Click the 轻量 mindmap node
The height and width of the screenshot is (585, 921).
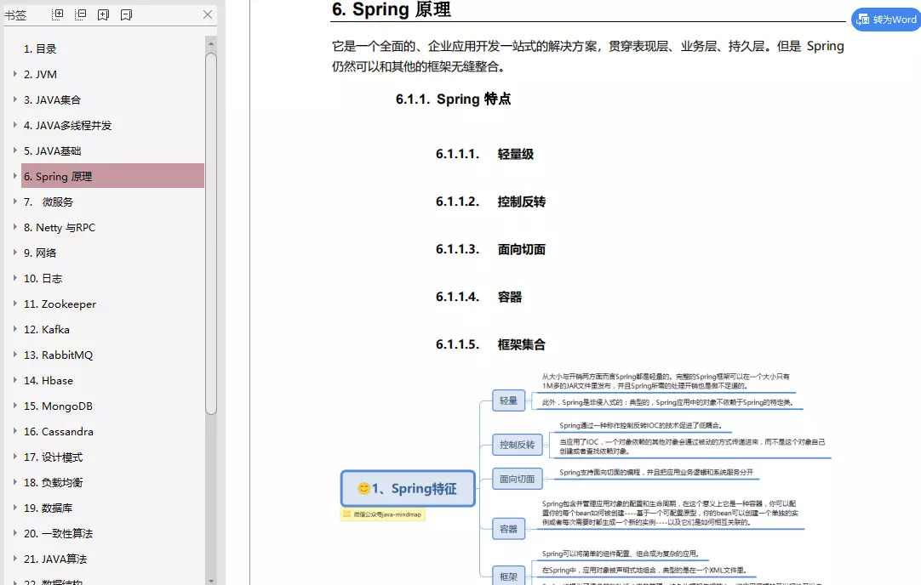pyautogui.click(x=509, y=400)
